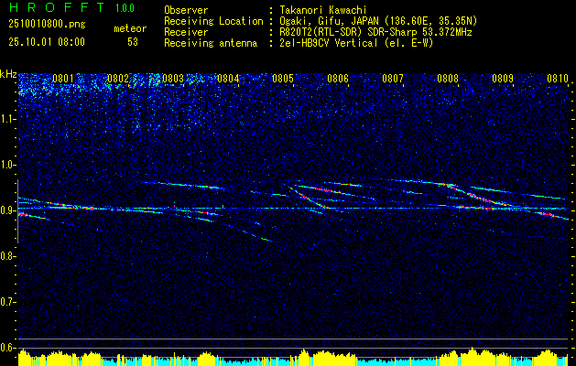Click the 0807 time marker
576x366 pixels.
(393, 78)
